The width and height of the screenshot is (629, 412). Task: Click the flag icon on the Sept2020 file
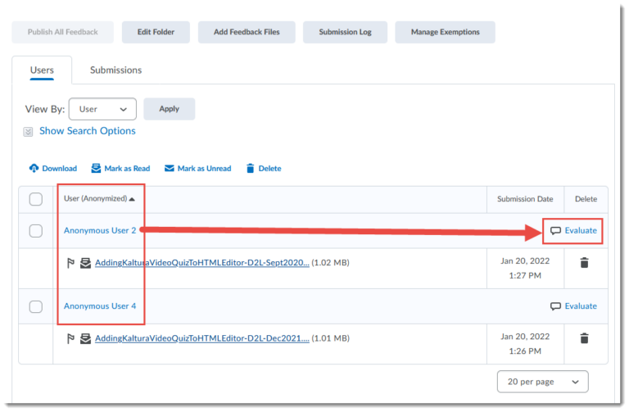click(70, 263)
